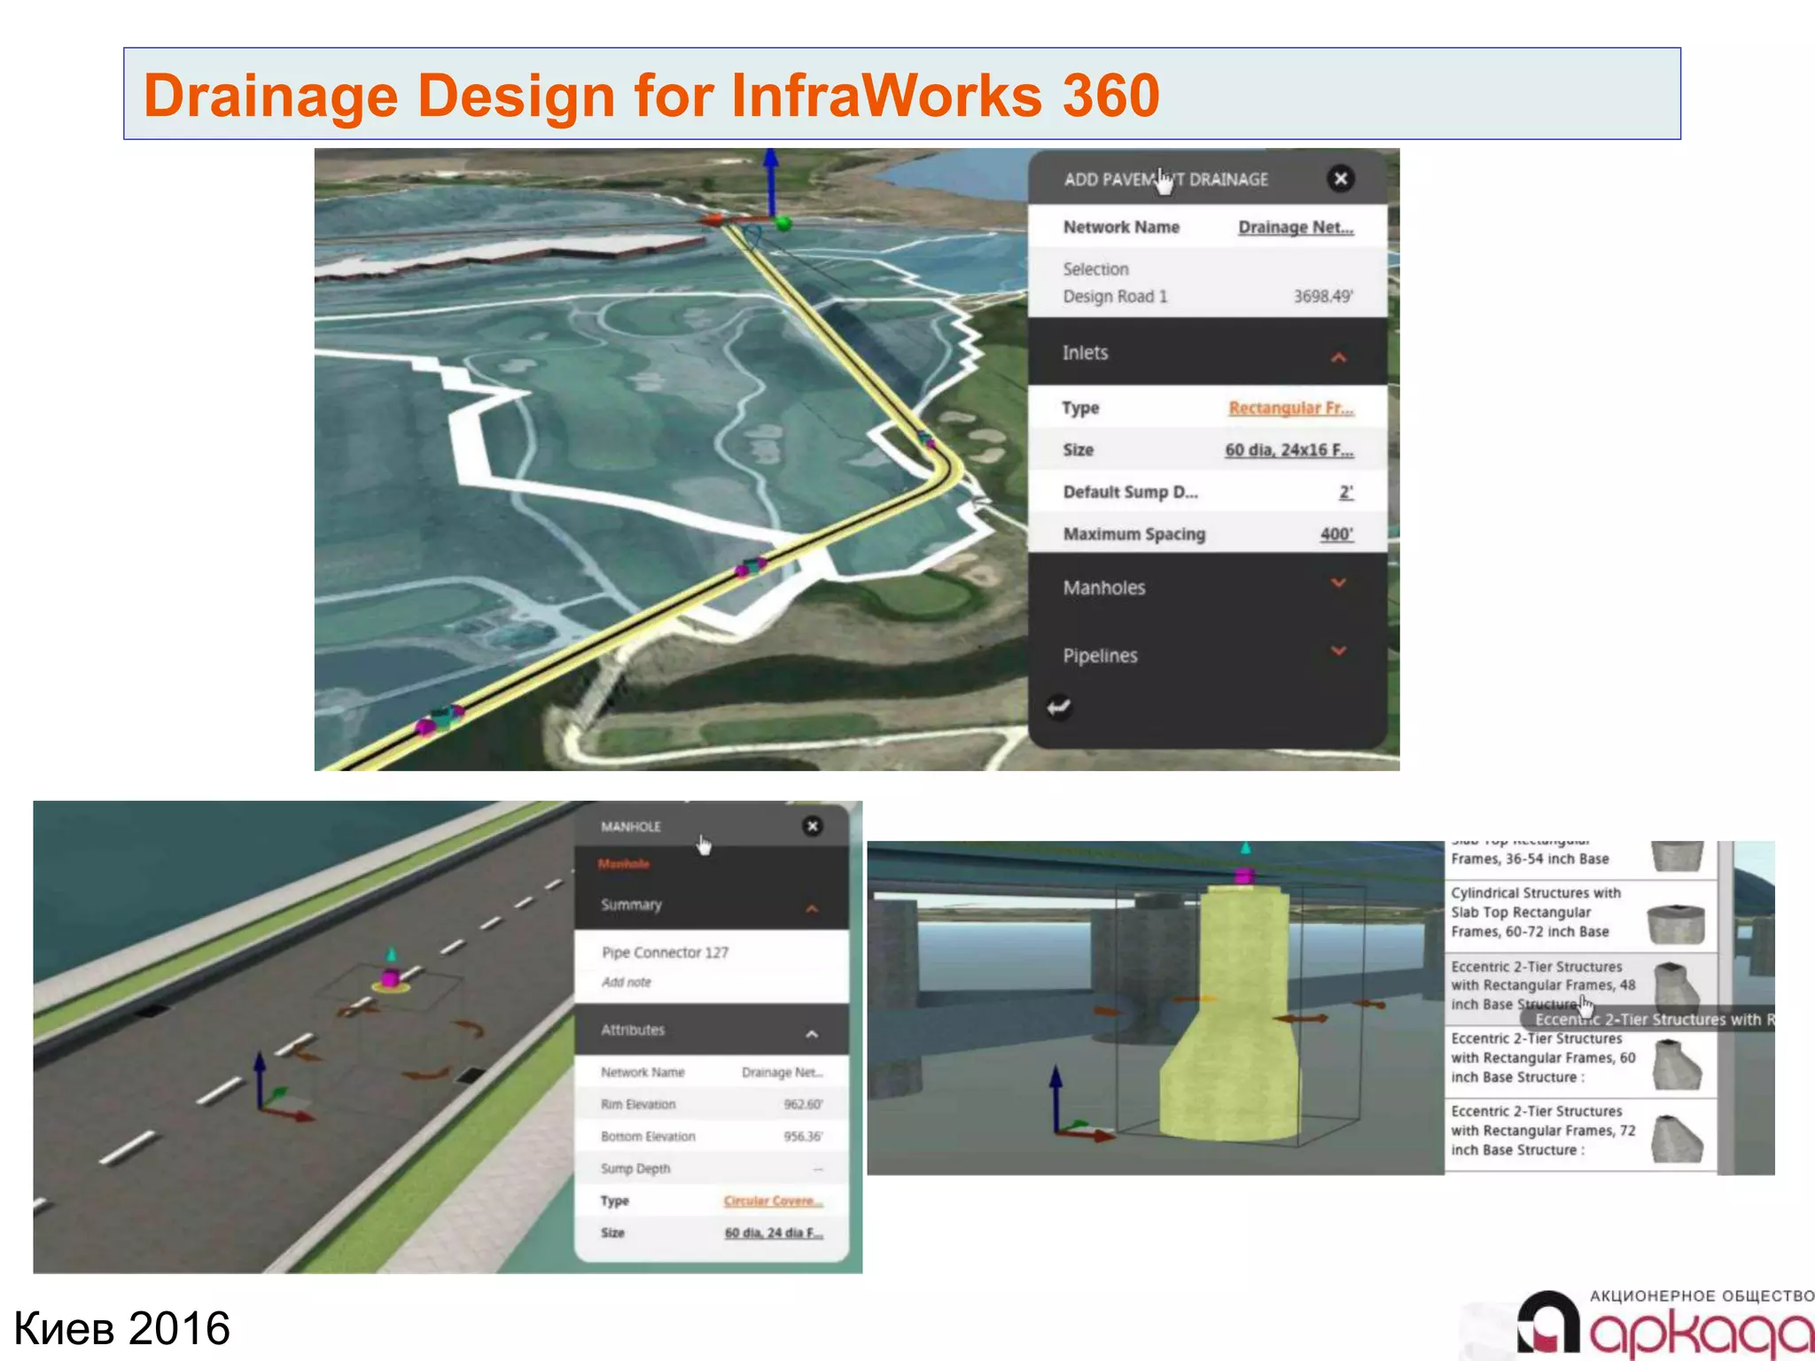Click the Аркада company logo
1815x1361 pixels.
point(1666,1326)
